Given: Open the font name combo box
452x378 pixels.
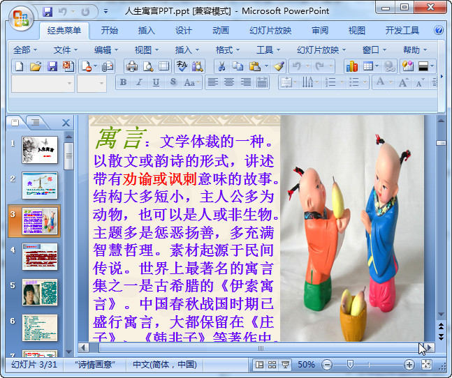Looking at the screenshot, I should click(43, 84).
